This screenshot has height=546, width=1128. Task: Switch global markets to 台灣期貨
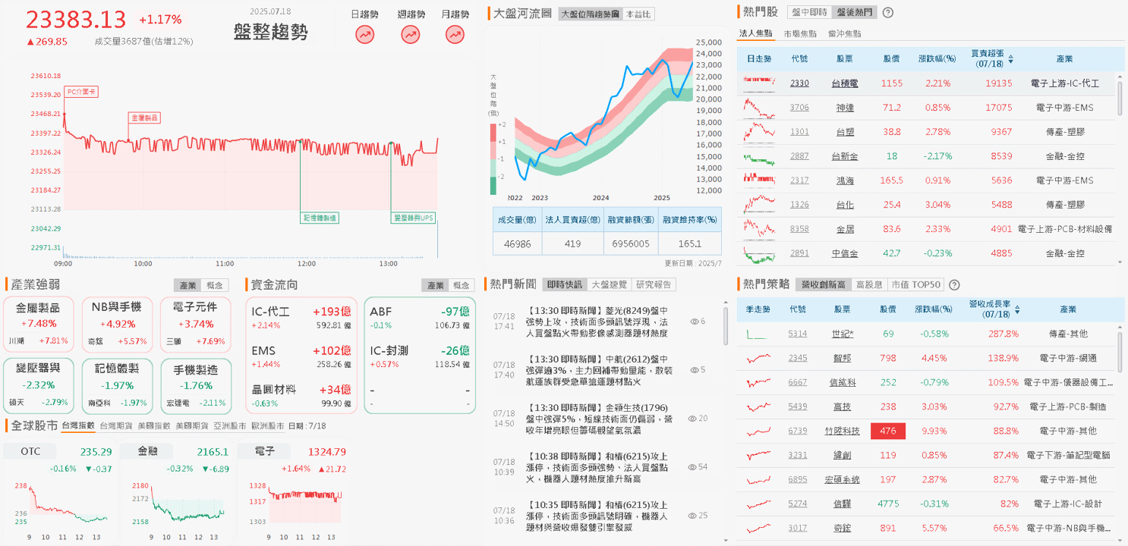click(x=115, y=425)
